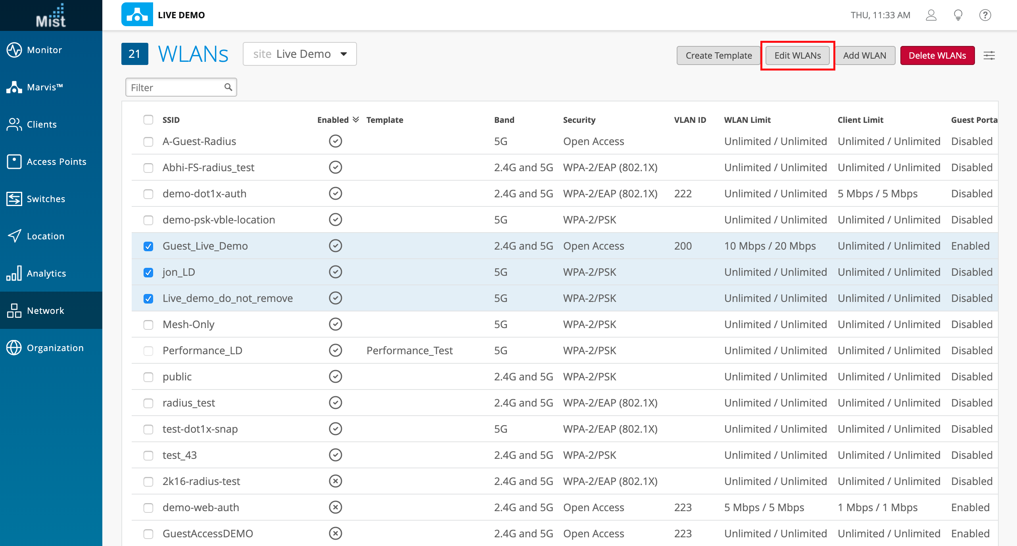
Task: Click the lightbulb what's new icon
Action: [958, 15]
